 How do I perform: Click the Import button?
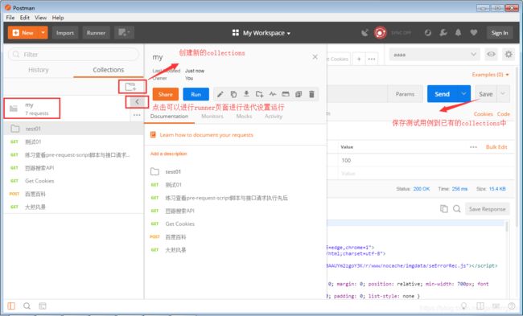pos(65,33)
